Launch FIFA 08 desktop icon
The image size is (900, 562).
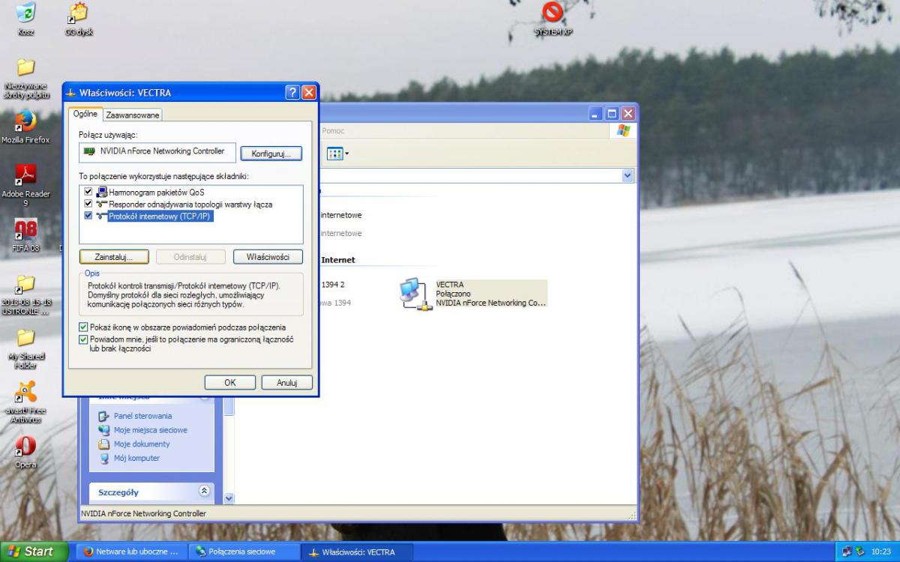[x=25, y=229]
